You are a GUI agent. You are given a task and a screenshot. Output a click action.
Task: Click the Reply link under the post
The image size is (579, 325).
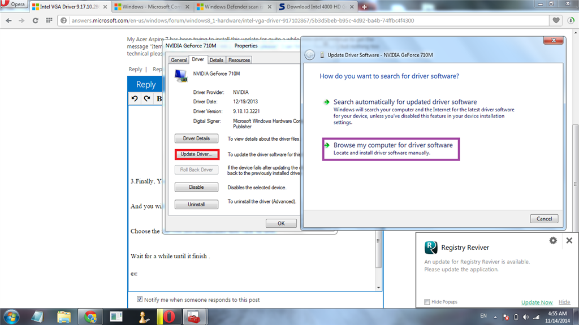tap(135, 70)
